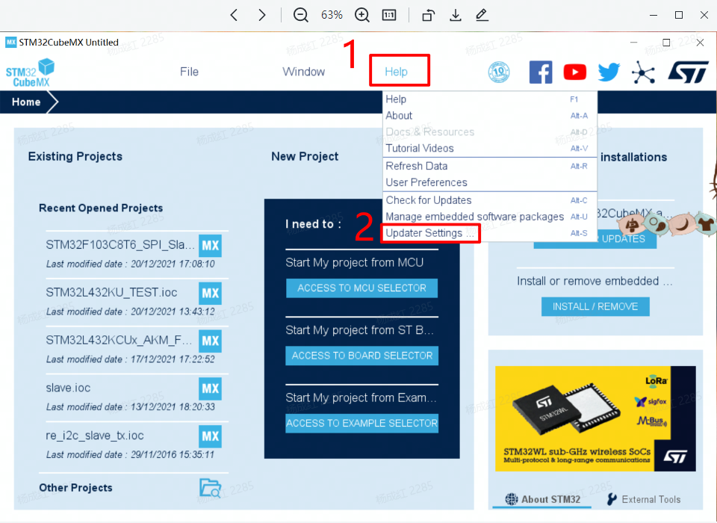Select Check for Updates menu entry
This screenshot has height=523, width=717.
pyautogui.click(x=490, y=200)
